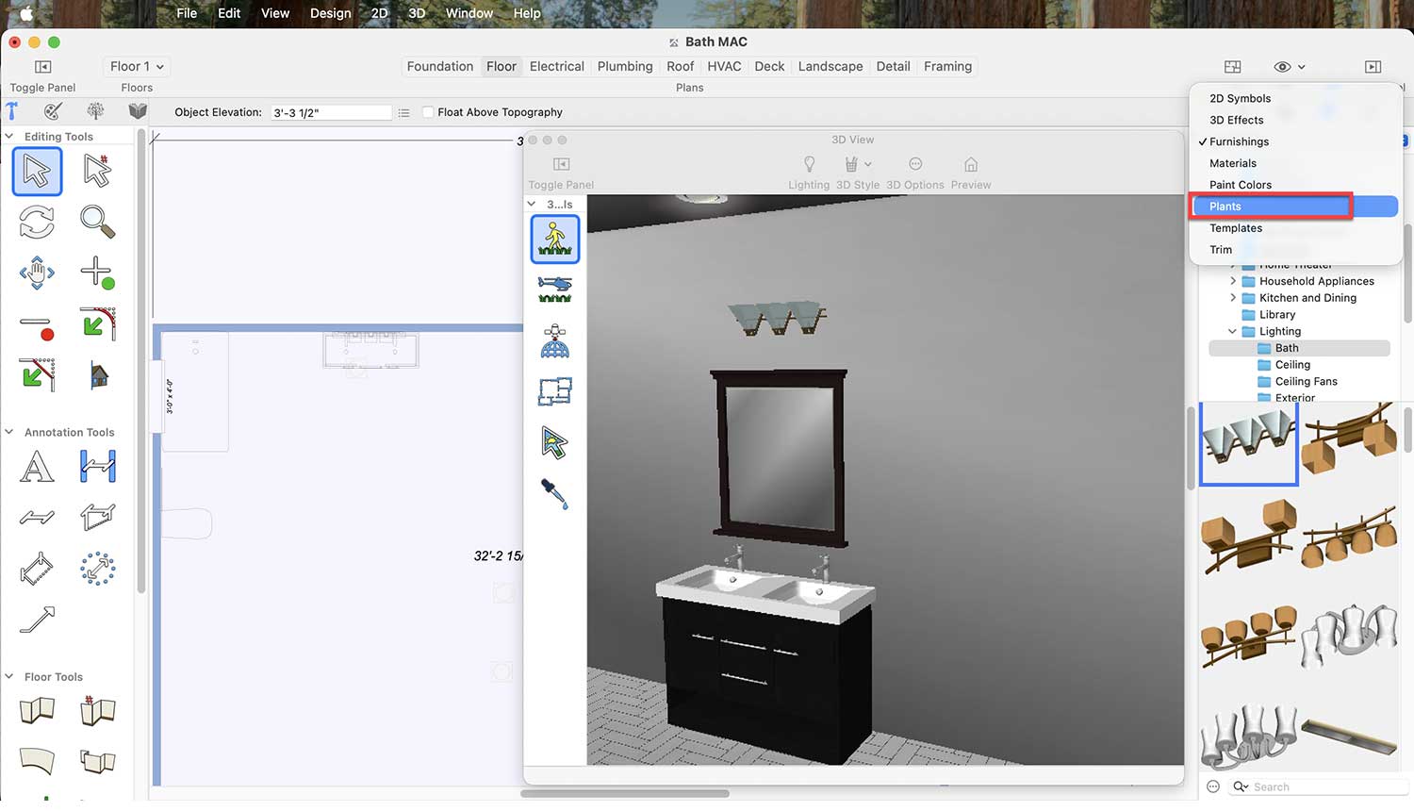Open the Floor 1 dropdown
1414x811 pixels.
coord(137,67)
